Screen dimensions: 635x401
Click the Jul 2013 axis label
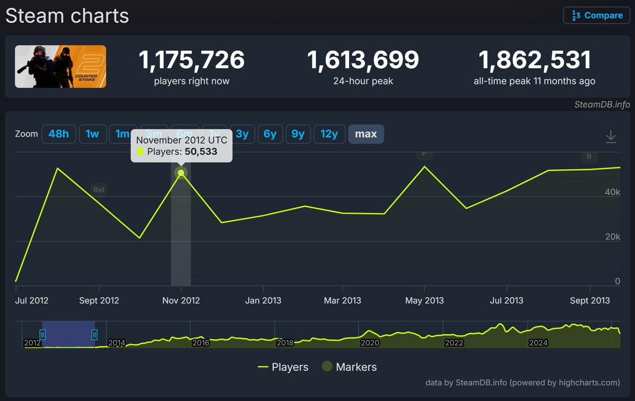(507, 300)
